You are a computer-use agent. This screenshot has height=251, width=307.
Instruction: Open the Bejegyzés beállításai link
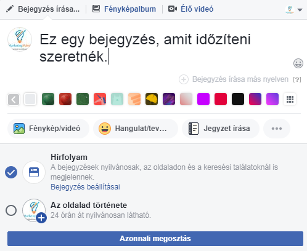point(85,187)
